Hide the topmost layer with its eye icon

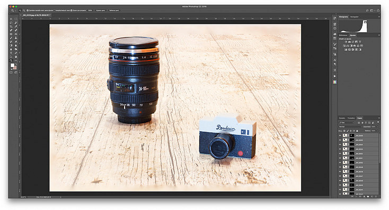pyautogui.click(x=340, y=135)
